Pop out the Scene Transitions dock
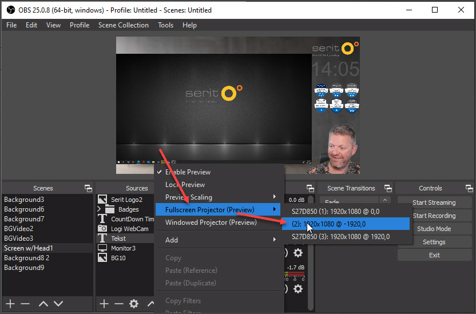Image resolution: width=476 pixels, height=314 pixels. [x=388, y=188]
